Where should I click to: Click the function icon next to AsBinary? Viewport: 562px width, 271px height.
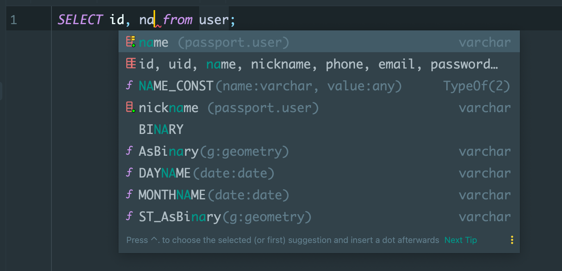(x=130, y=151)
